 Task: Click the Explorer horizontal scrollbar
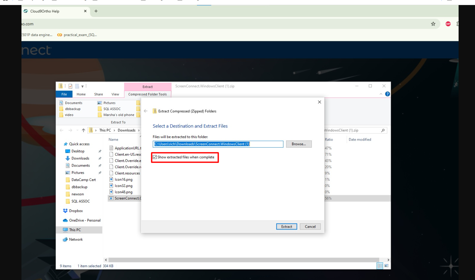[243, 260]
